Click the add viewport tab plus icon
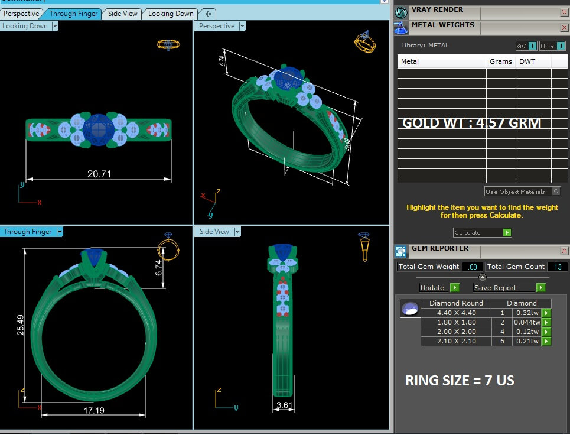 click(x=208, y=14)
